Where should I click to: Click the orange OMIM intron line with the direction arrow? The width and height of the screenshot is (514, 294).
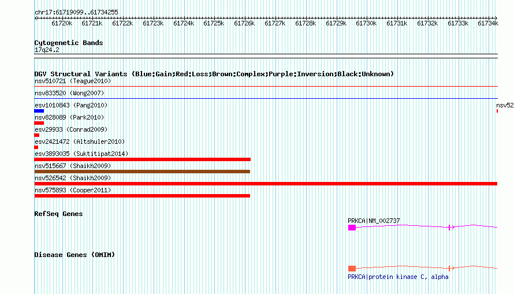426,267
